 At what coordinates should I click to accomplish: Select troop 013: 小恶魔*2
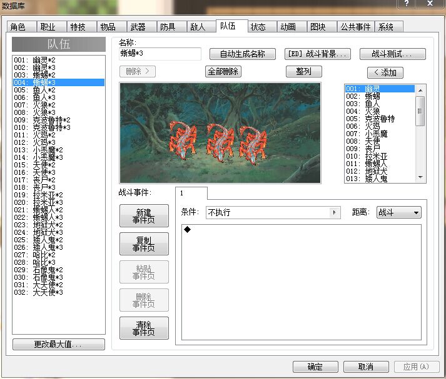point(59,150)
